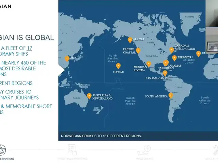Click the lower webcam video thumbnail

[x=212, y=40]
